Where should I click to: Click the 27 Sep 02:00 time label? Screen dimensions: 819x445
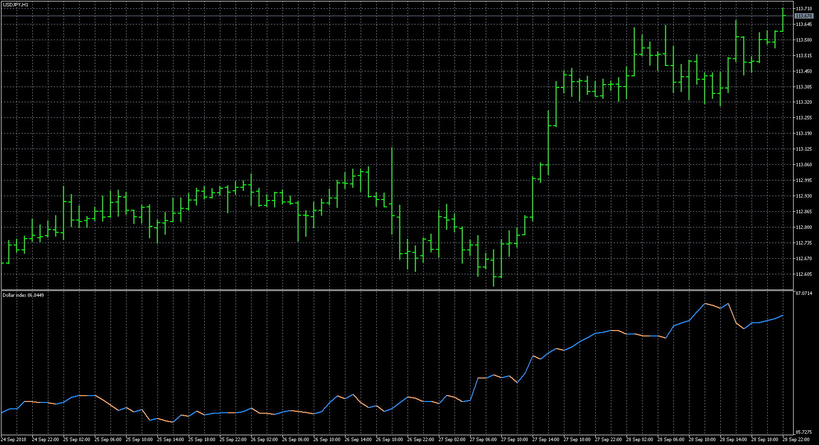pyautogui.click(x=452, y=440)
